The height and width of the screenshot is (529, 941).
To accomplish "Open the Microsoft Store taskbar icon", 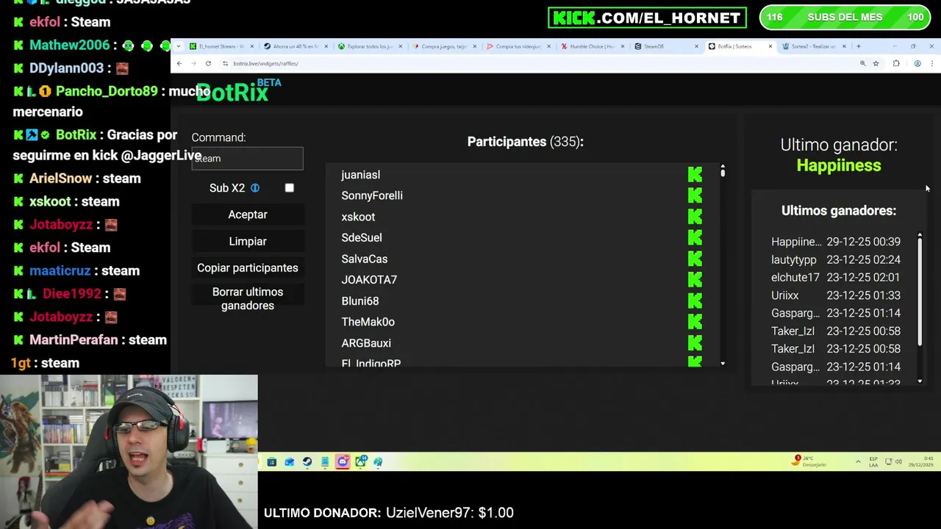I will [x=272, y=461].
